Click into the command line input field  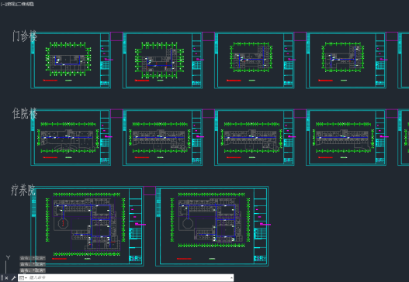point(128,278)
